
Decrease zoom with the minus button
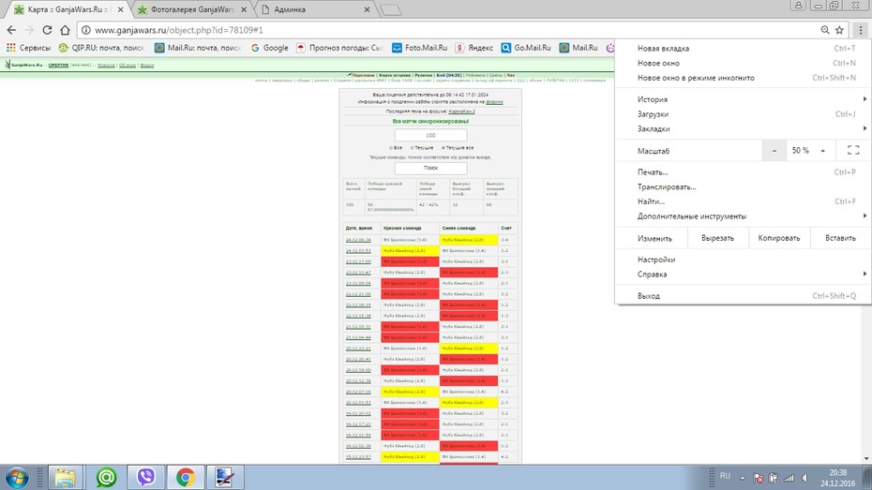[774, 151]
